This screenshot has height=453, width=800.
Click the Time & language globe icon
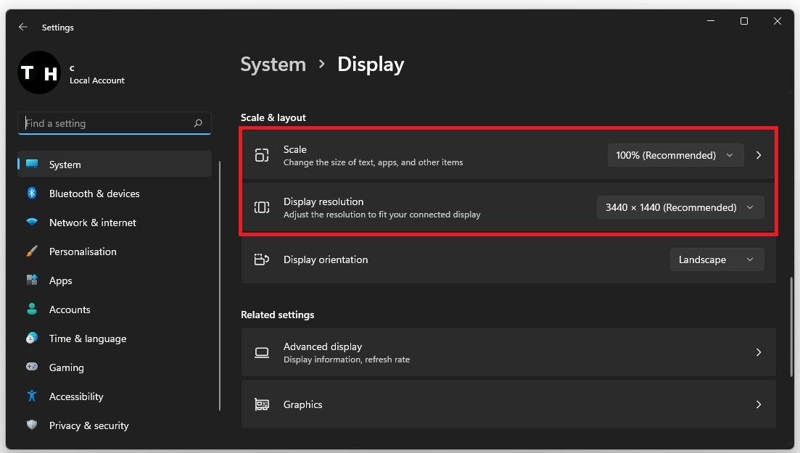tap(32, 338)
